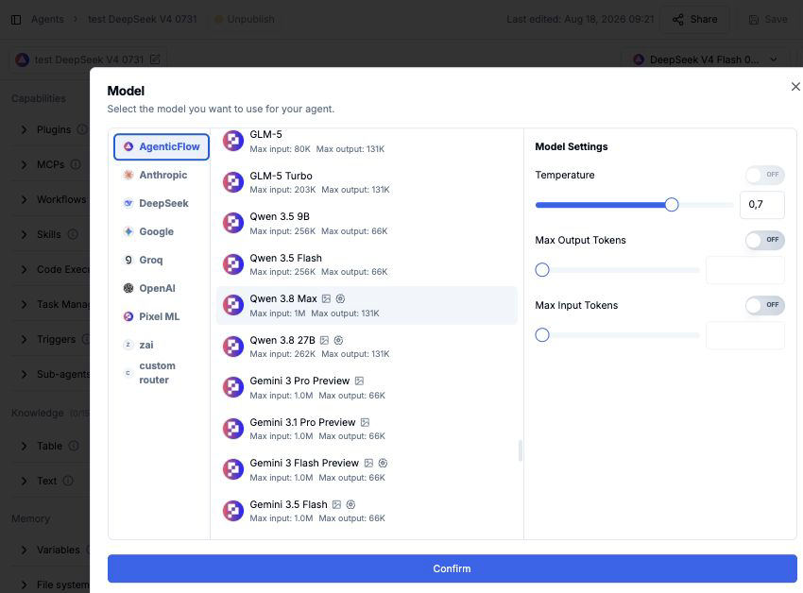This screenshot has width=803, height=593.
Task: Click the info icon next to Skills
Action: tap(74, 234)
